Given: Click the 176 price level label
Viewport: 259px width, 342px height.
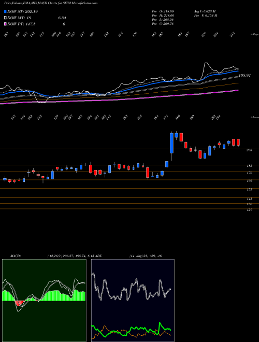Looking at the screenshot, I should 249,173.
